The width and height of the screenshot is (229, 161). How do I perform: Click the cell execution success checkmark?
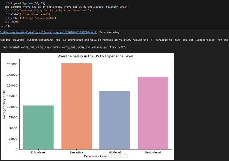point(2,27)
